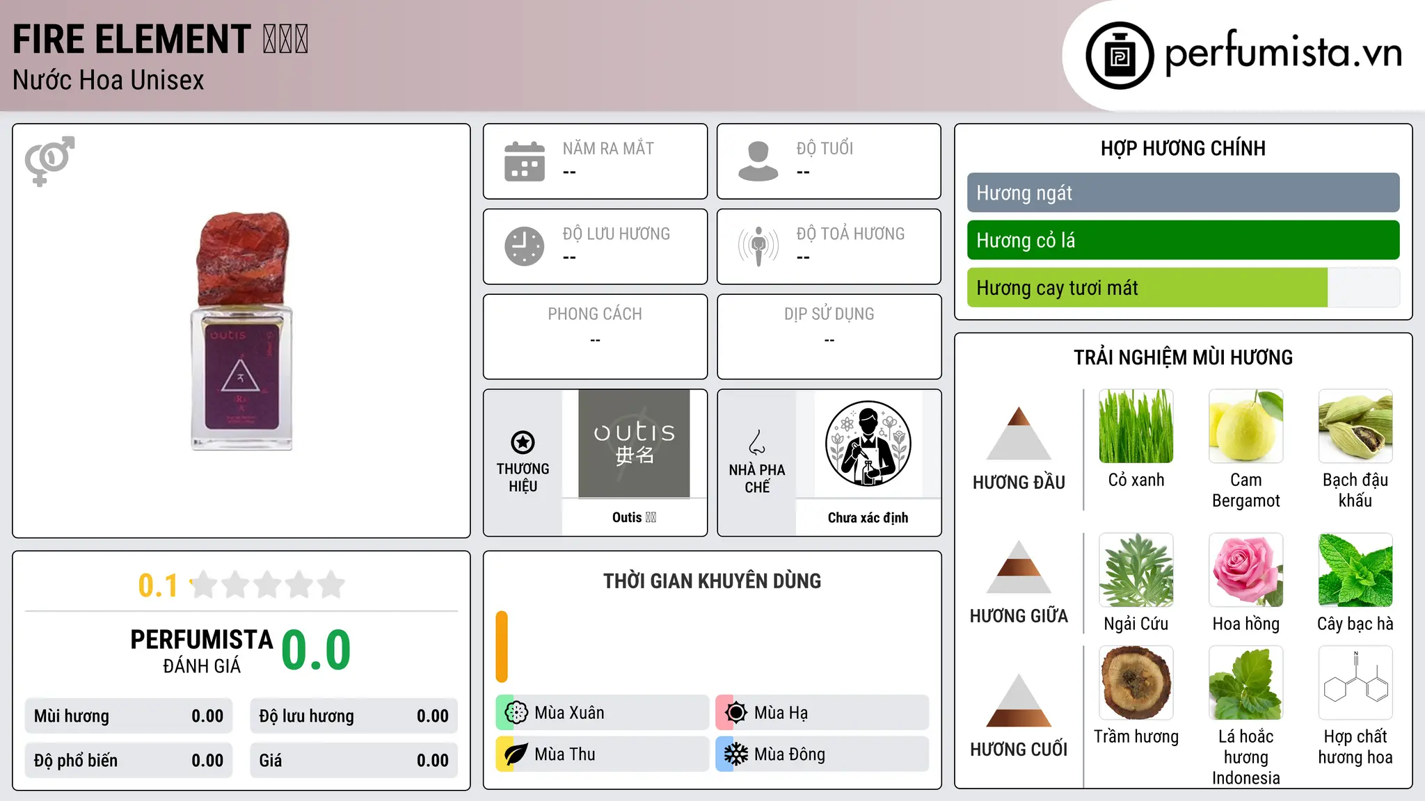Image resolution: width=1425 pixels, height=801 pixels.
Task: Click the orange recommended-time bar
Action: [502, 647]
